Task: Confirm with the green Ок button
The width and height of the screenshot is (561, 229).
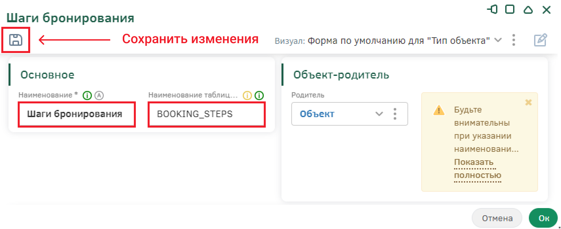Action: coord(544,218)
